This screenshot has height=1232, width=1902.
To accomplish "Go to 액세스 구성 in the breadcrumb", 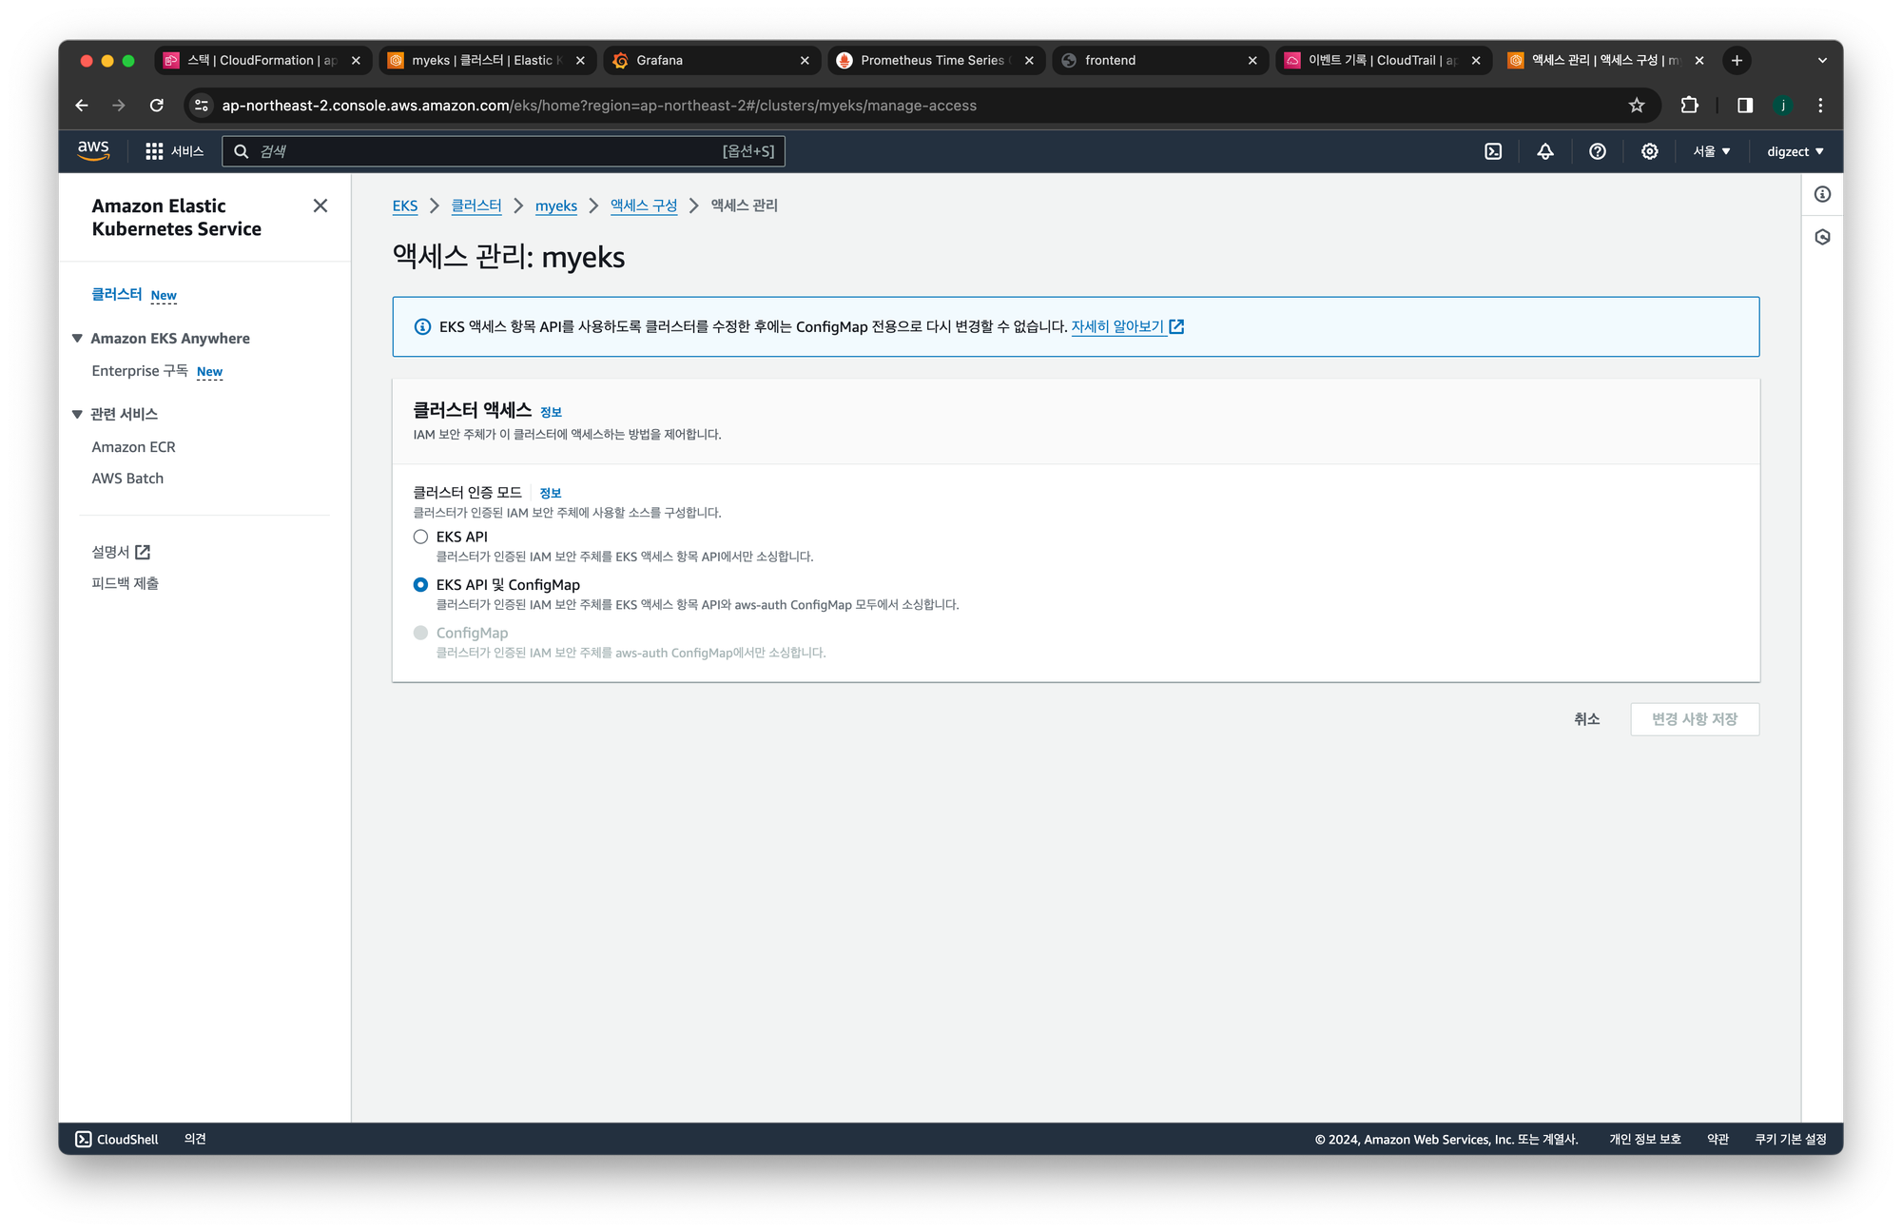I will tap(644, 205).
